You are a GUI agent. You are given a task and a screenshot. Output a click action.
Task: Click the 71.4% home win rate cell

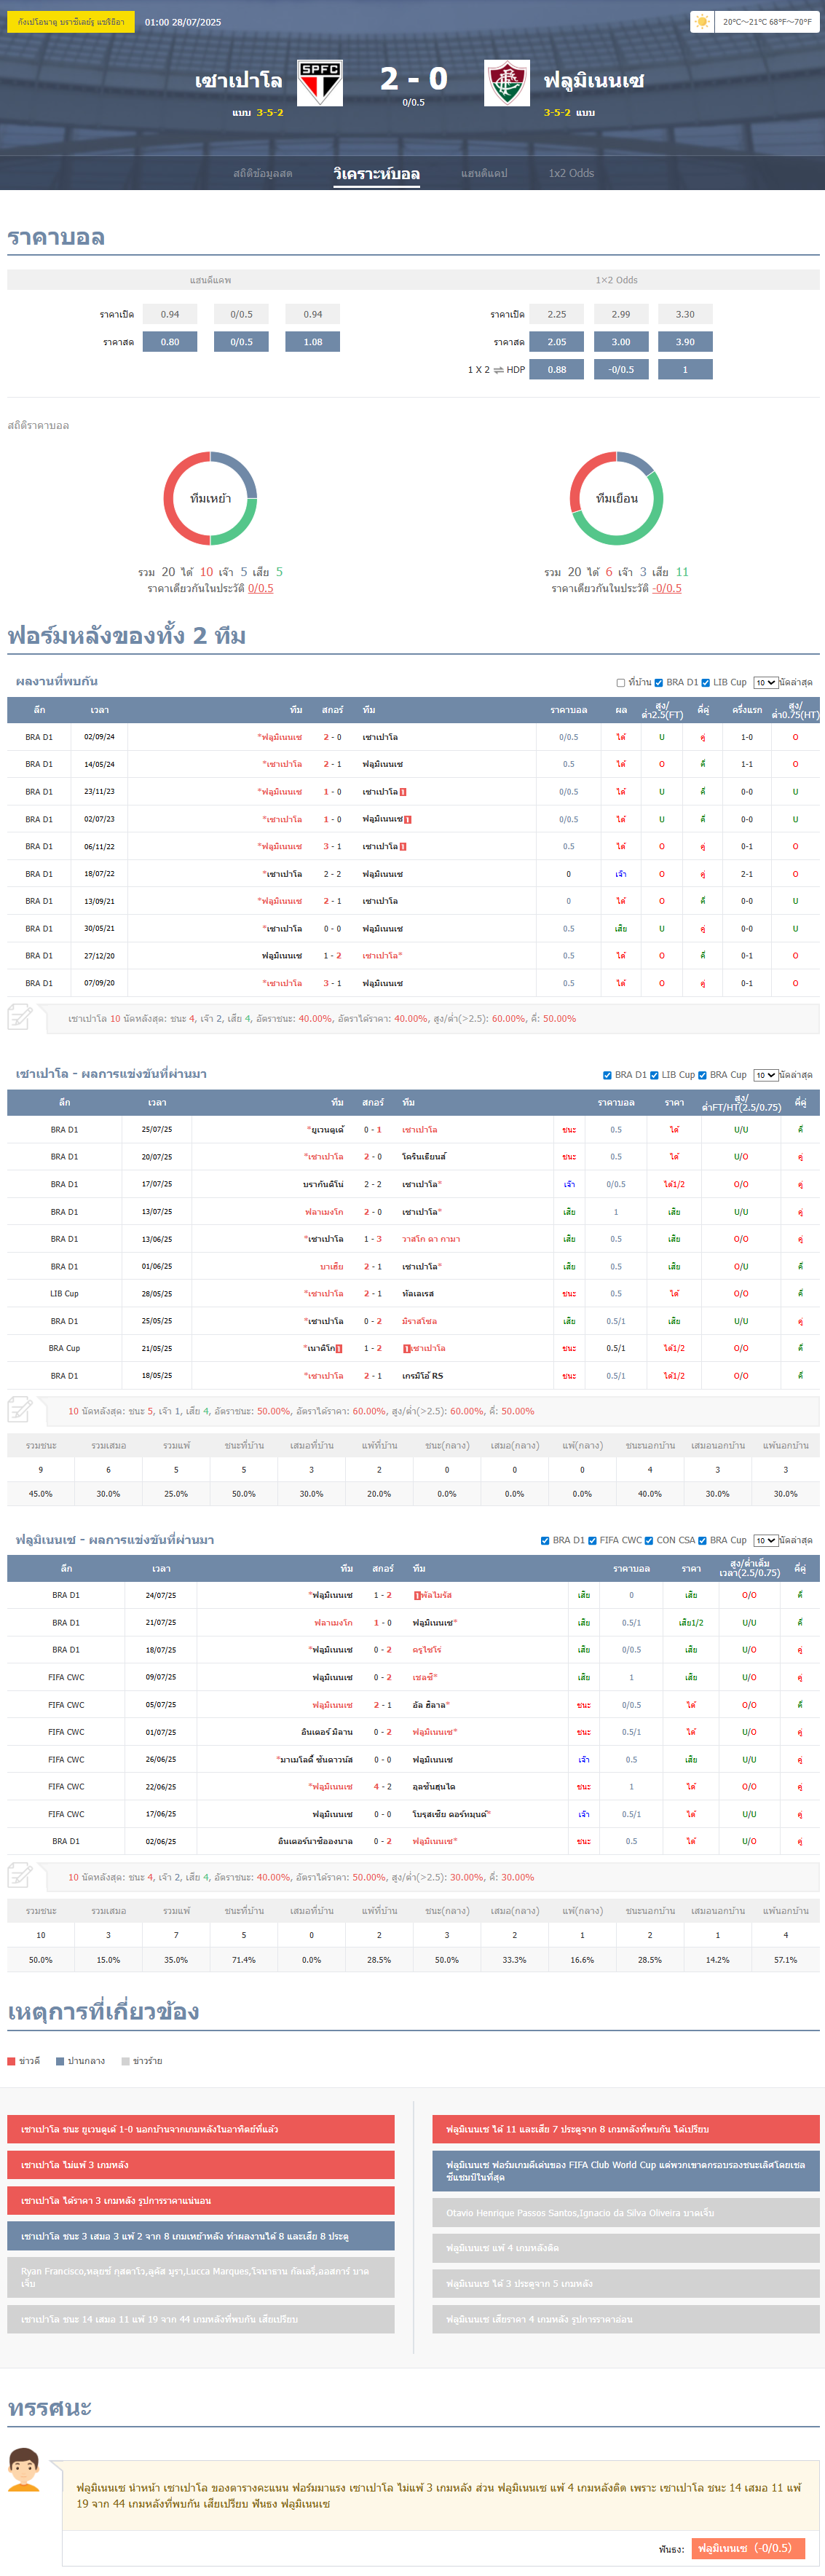tap(243, 1960)
